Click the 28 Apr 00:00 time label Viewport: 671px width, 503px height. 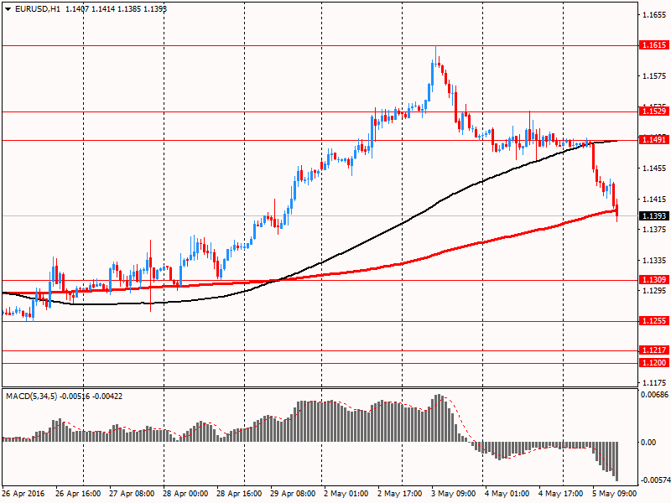coord(185,494)
